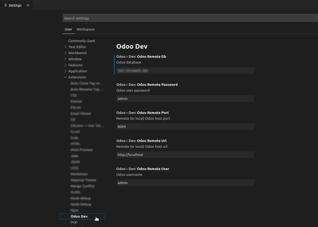Click the Odoo Remote Password setting title
The height and width of the screenshot is (227, 318).
[147, 85]
